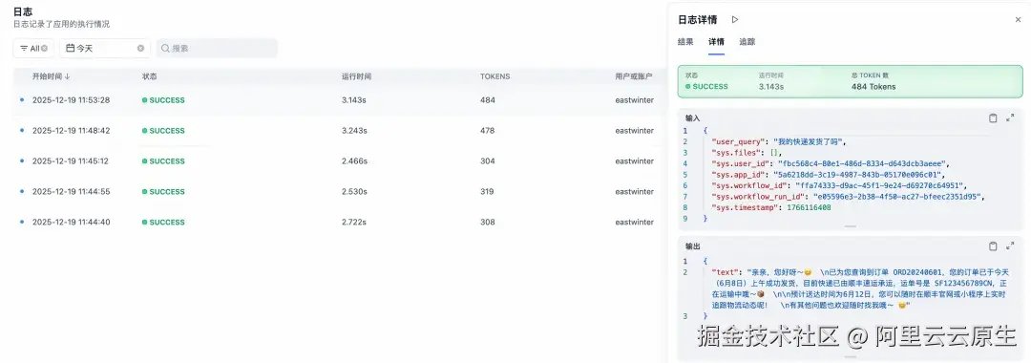The image size is (1031, 363).
Task: Click the 状态 column header
Action: (x=149, y=76)
